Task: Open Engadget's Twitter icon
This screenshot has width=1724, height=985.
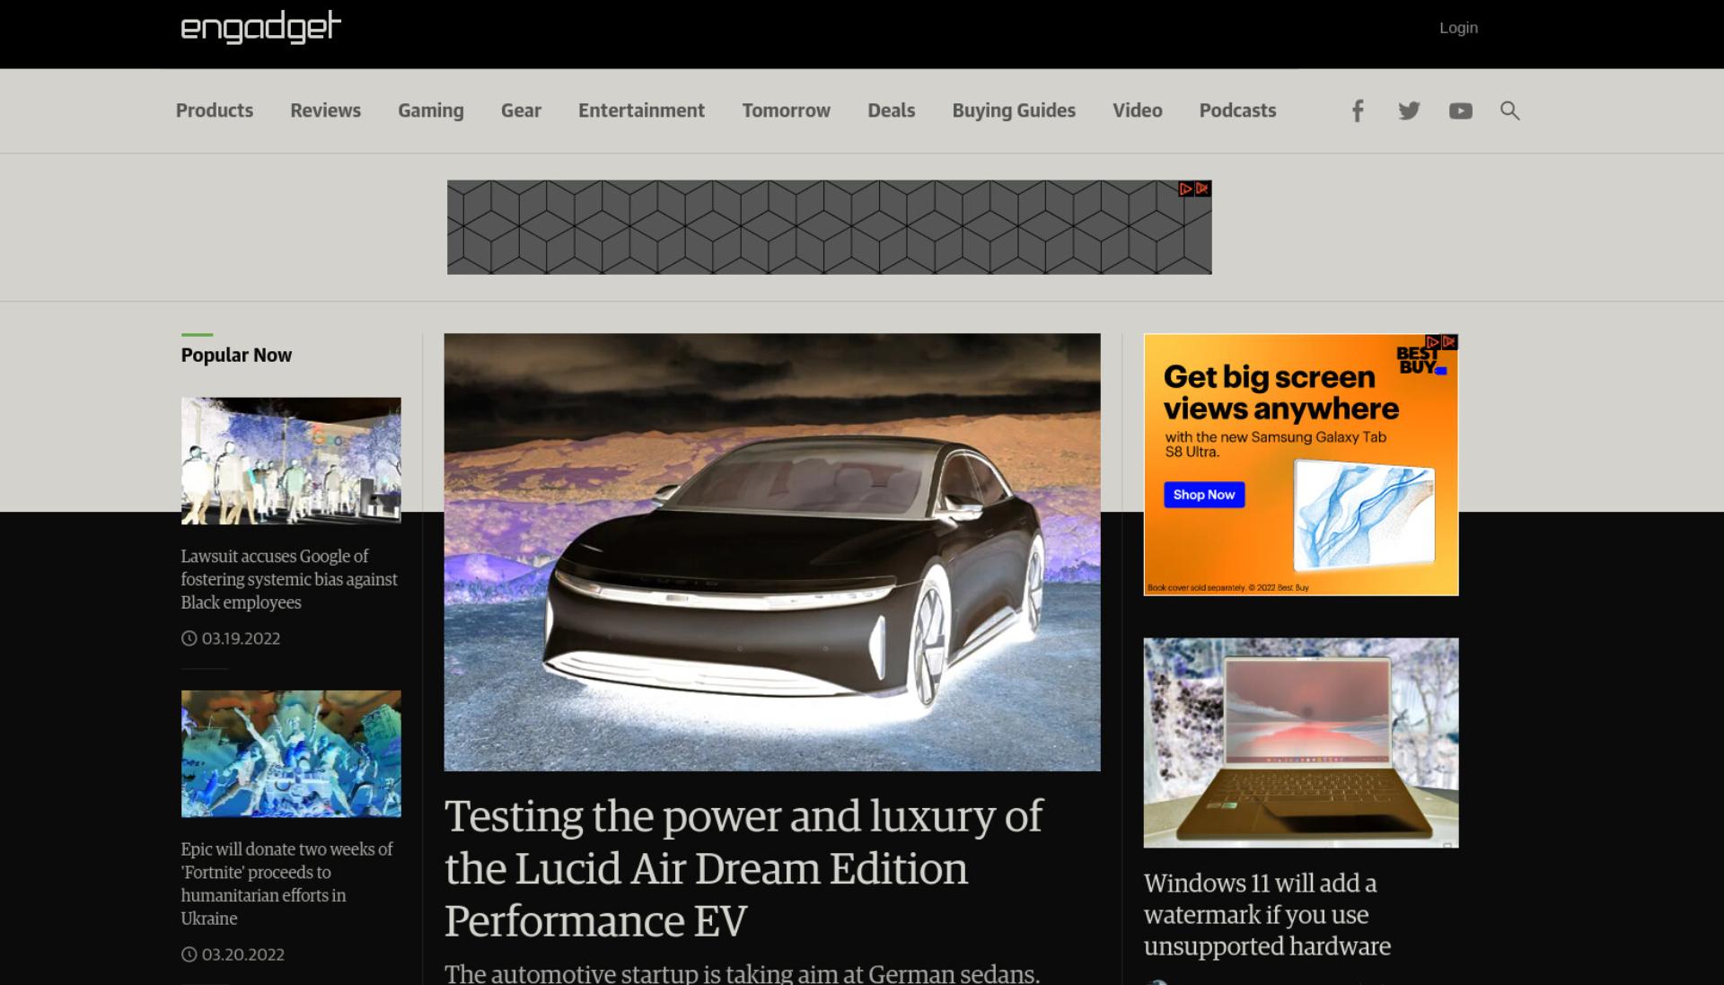Action: [x=1409, y=110]
